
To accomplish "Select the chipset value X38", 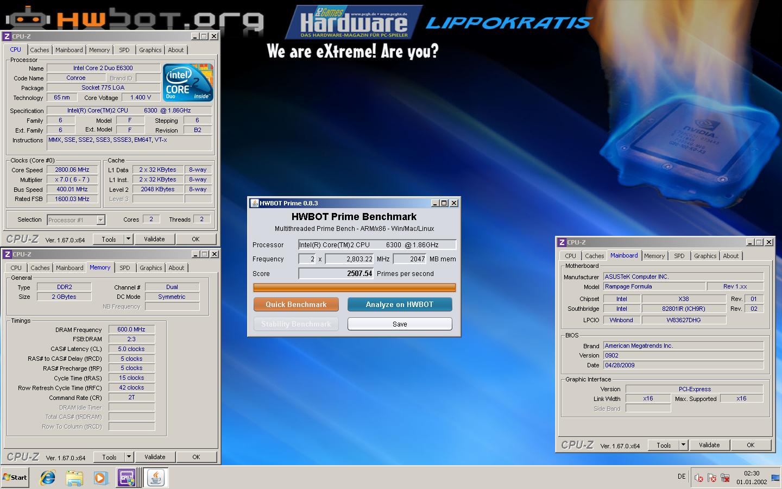I will 684,299.
